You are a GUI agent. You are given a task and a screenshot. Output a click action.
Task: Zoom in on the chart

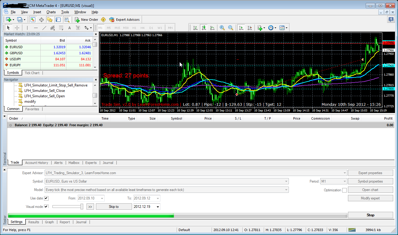point(222,28)
